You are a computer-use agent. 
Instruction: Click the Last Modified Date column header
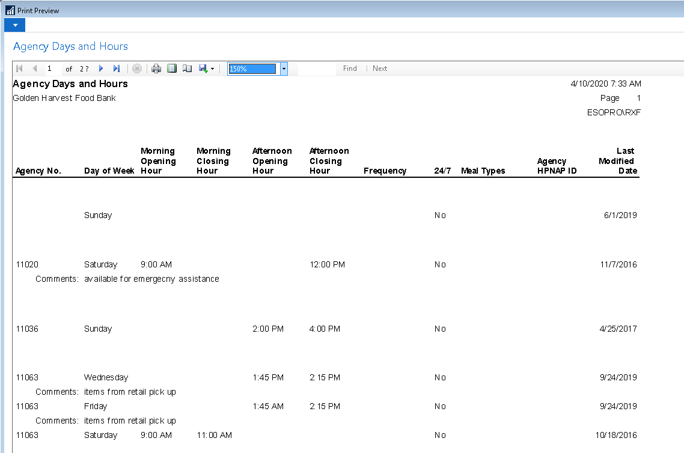[617, 161]
